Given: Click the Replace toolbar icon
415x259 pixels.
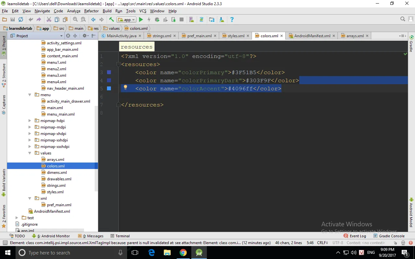Looking at the screenshot, I should point(83,20).
